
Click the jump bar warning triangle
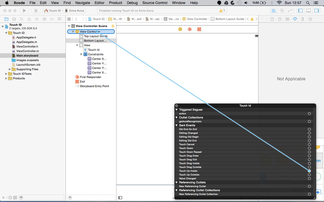(252, 19)
